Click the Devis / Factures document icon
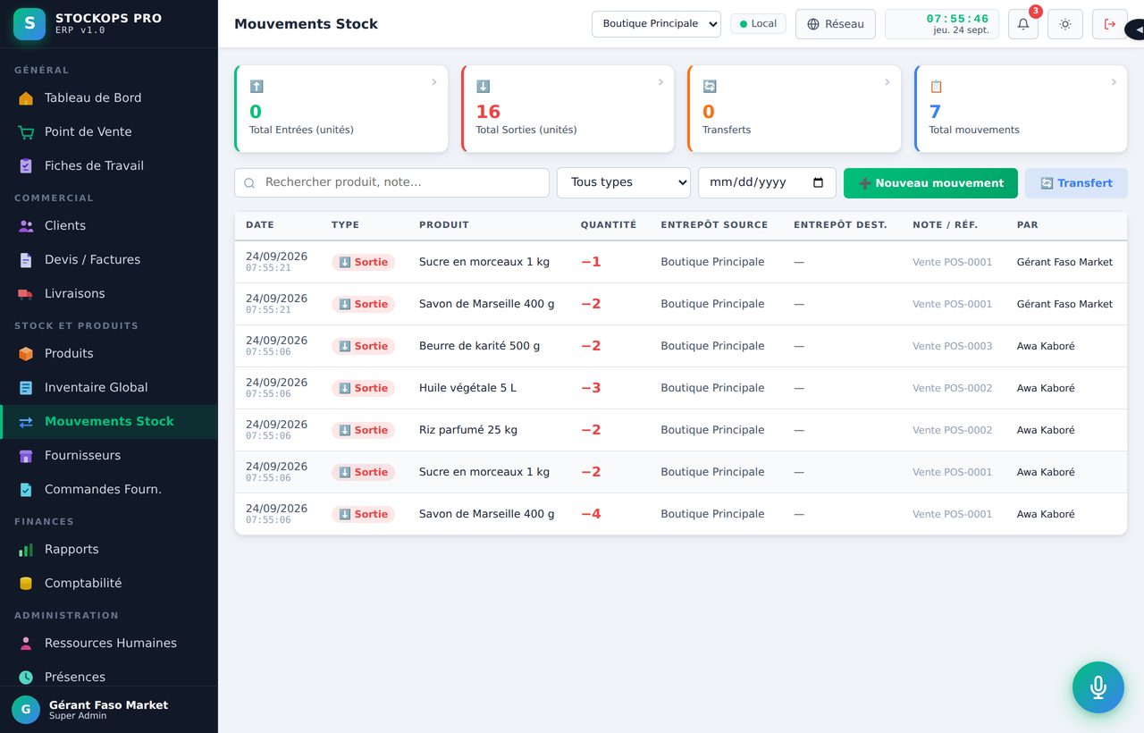This screenshot has height=733, width=1144. 26,260
